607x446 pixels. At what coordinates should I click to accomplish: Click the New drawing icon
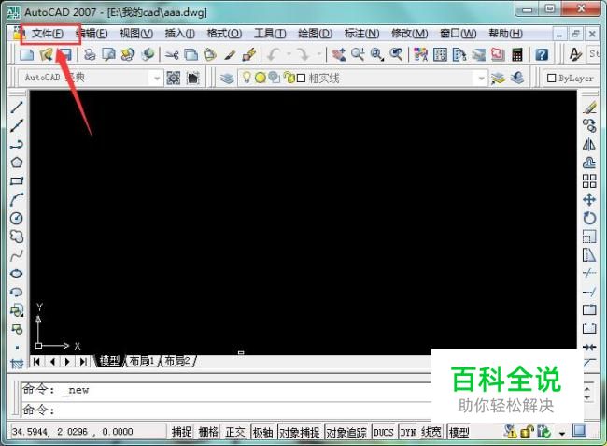(26, 54)
